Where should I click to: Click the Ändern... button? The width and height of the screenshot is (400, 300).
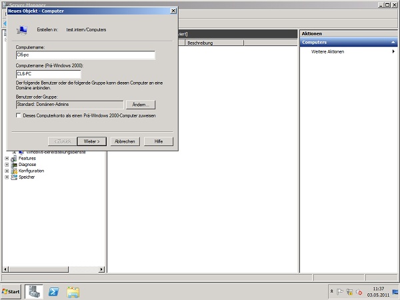[x=141, y=105]
